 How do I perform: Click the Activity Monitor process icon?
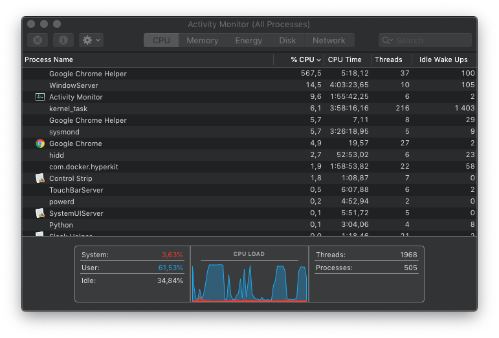[x=40, y=97]
